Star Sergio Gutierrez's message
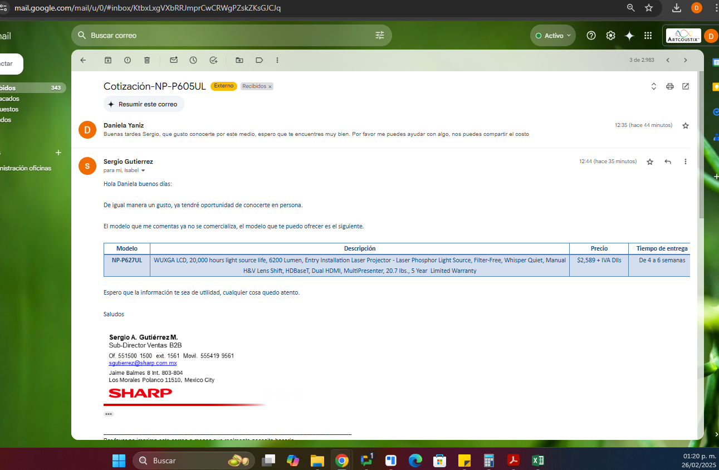 (x=650, y=161)
